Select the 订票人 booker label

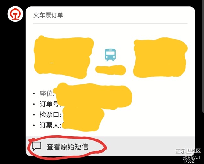(50, 125)
